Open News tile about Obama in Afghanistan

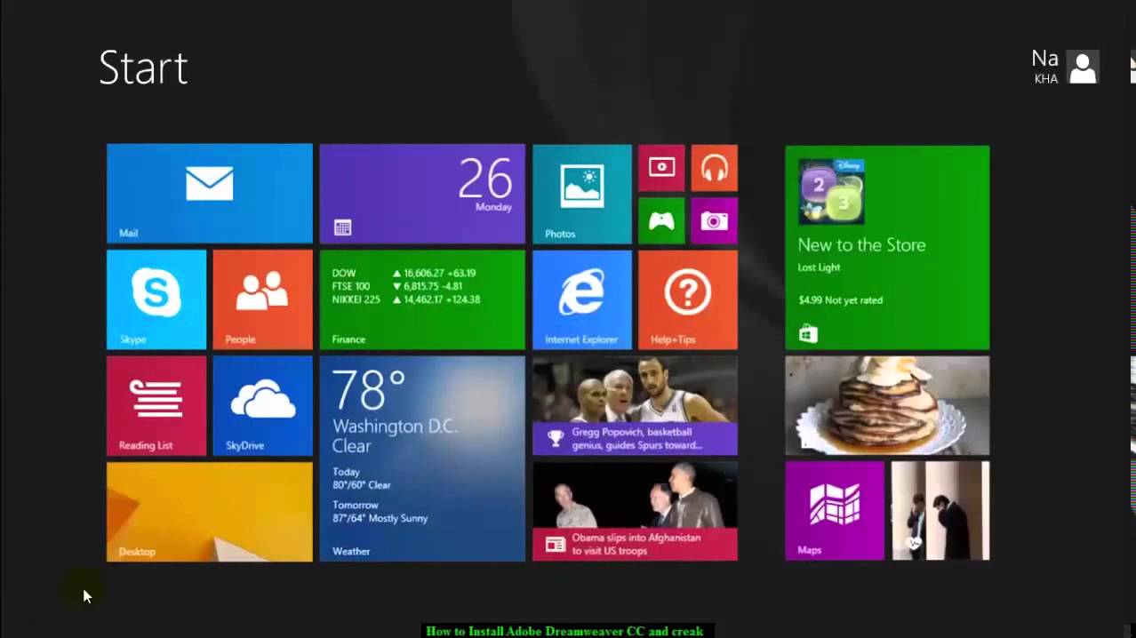[x=635, y=512]
